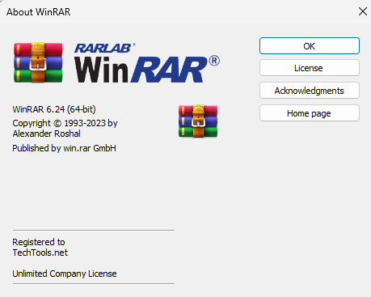Close the About WinRAR dialog
The height and width of the screenshot is (297, 371).
click(x=363, y=11)
